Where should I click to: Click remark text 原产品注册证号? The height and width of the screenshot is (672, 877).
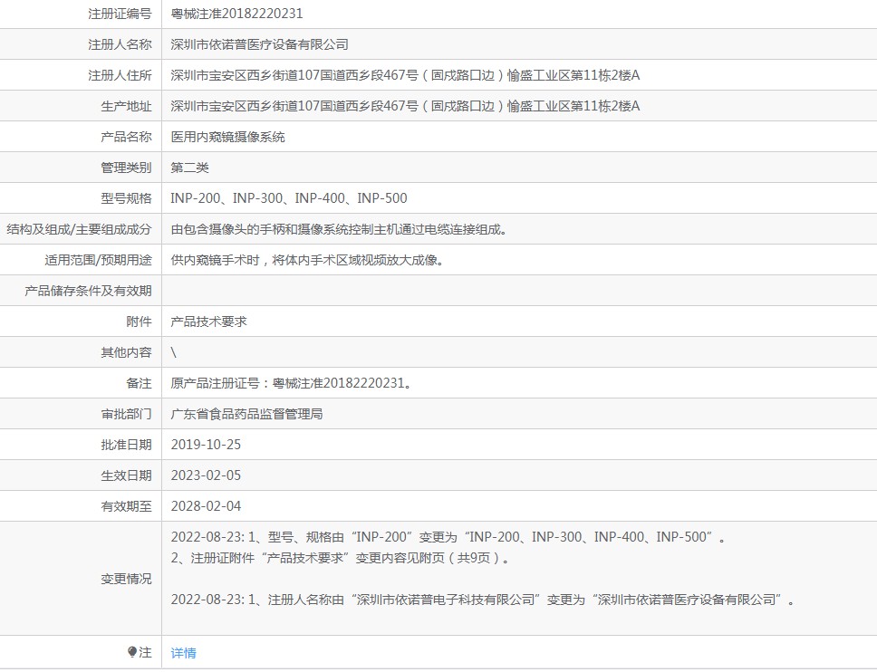(x=291, y=383)
